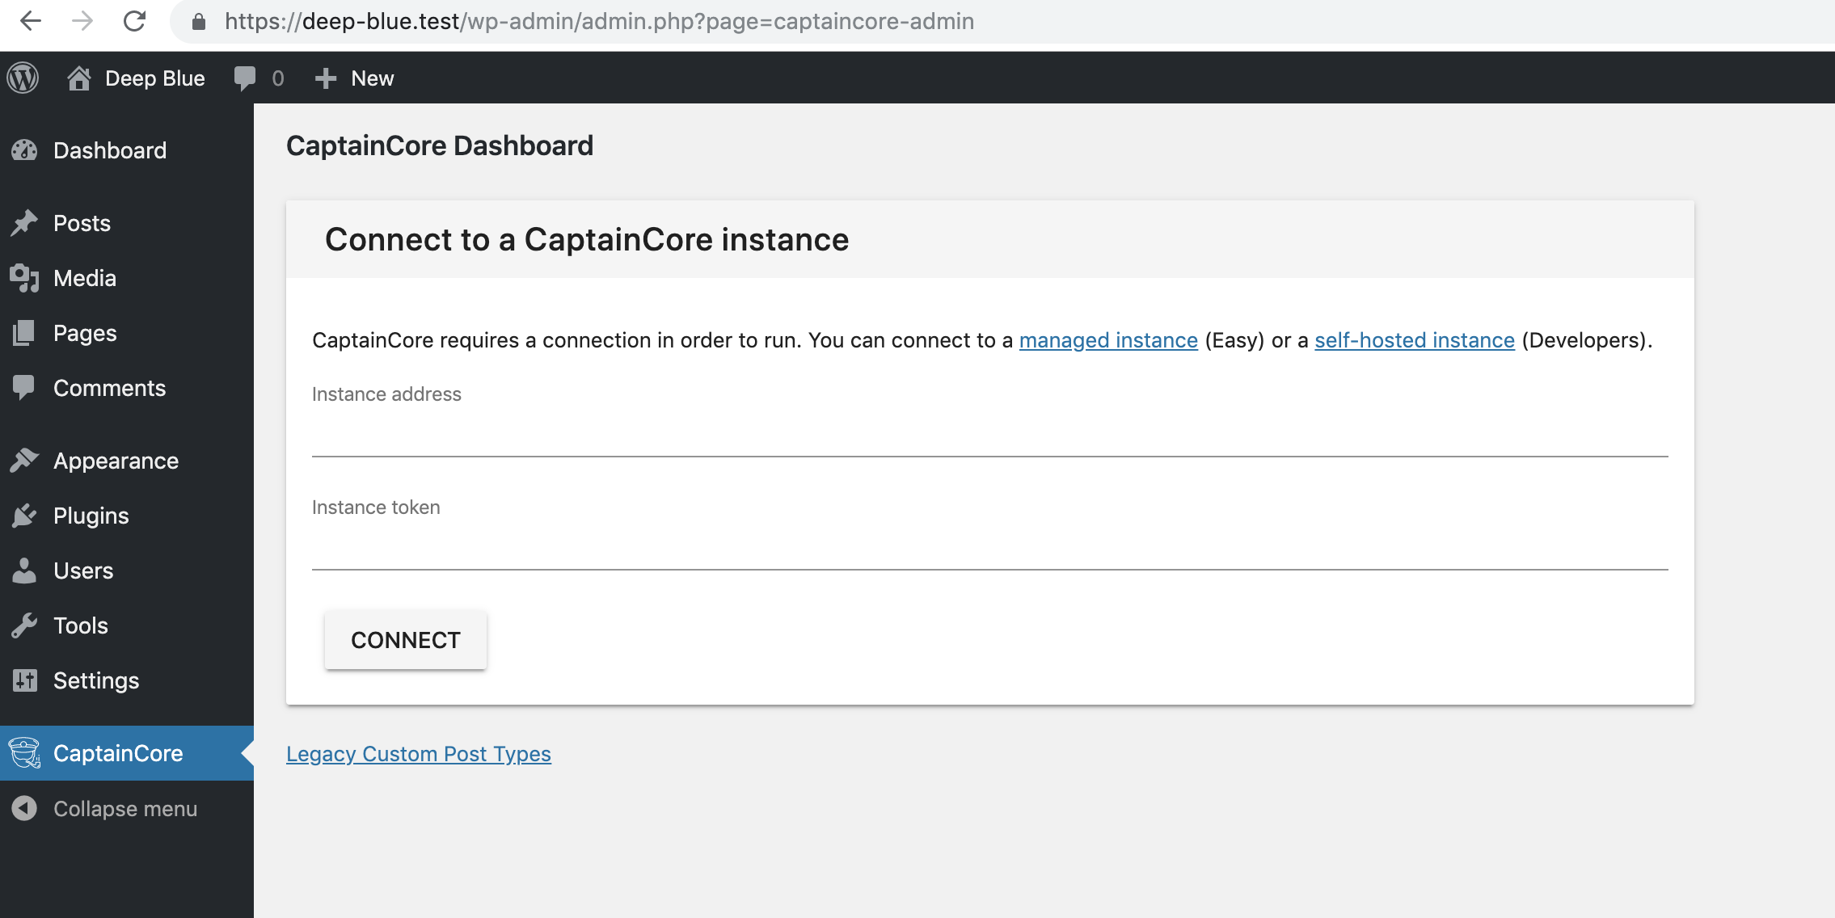Click the Dashboard gauge icon

[x=24, y=150]
